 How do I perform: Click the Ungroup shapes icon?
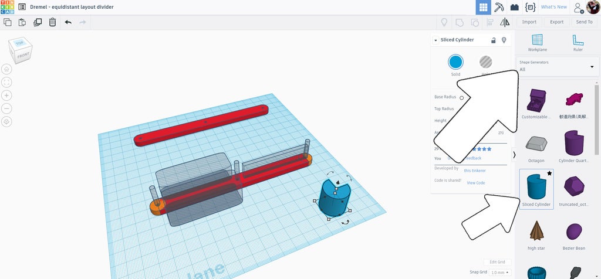point(474,22)
